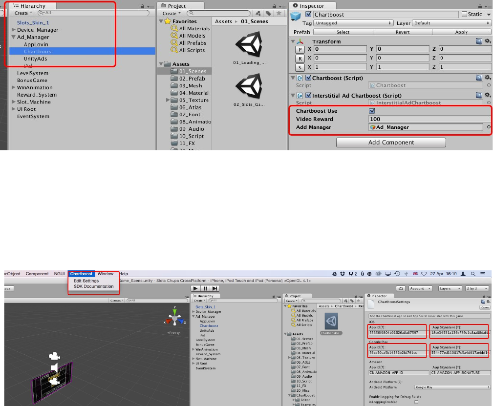Collapse Transform component foldout

click(293, 41)
